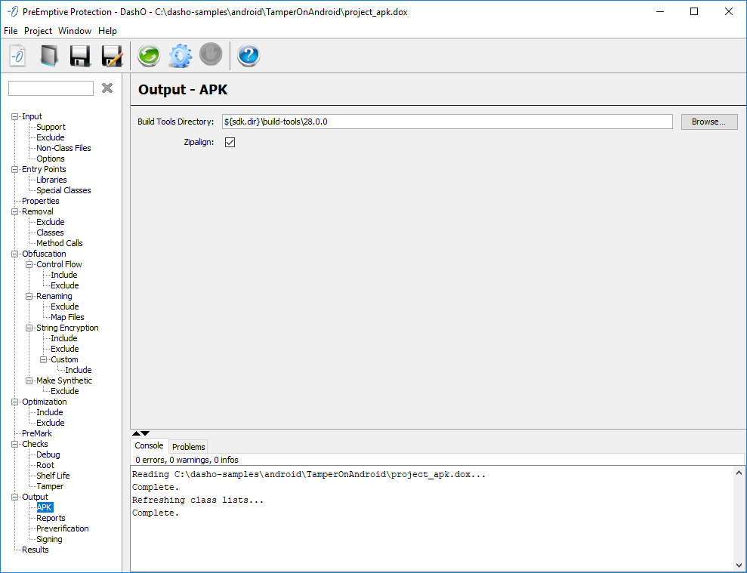The image size is (747, 573).
Task: Select the Signing item under Output
Action: (x=49, y=539)
